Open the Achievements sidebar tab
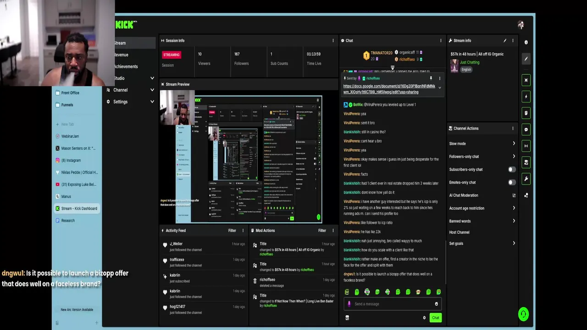This screenshot has height=330, width=587. (x=135, y=66)
